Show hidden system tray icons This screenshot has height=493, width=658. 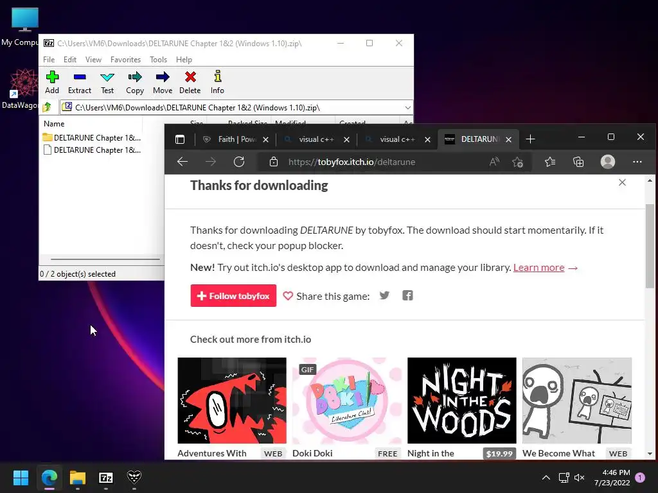[546, 478]
